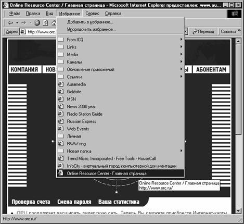Viewport: 244px width, 224px height.
Task: Click the Back arrow toolbar button
Action: [x=10, y=23]
